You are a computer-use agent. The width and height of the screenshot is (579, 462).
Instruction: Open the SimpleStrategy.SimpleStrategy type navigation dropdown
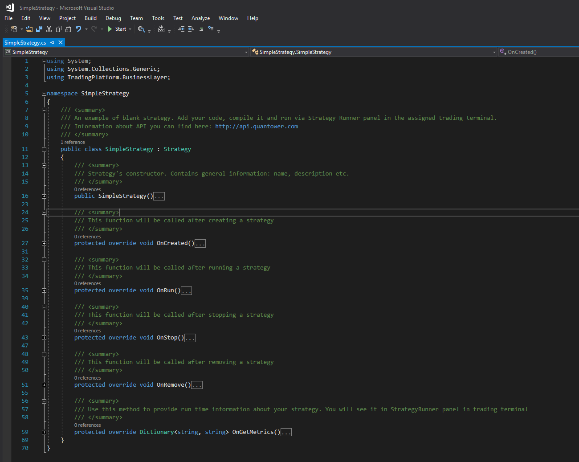[x=494, y=52]
